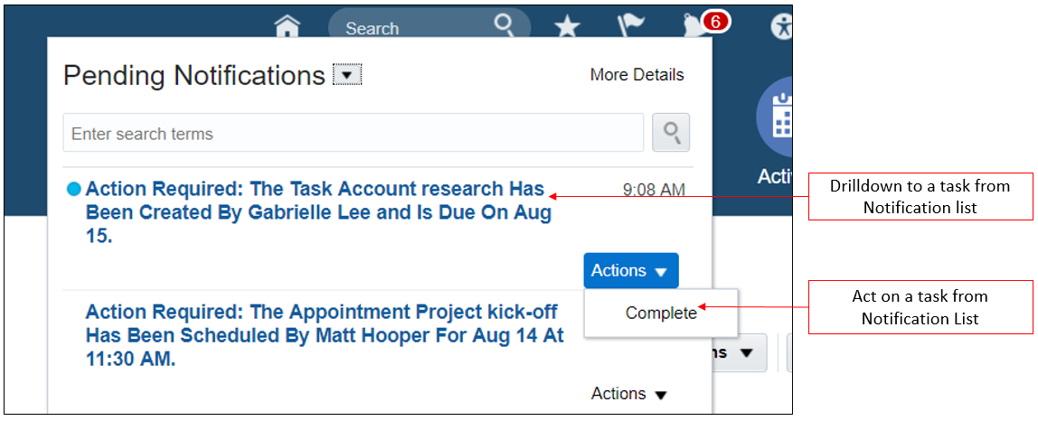This screenshot has width=1038, height=421.
Task: Open the Watchlist flag icon
Action: [x=628, y=26]
